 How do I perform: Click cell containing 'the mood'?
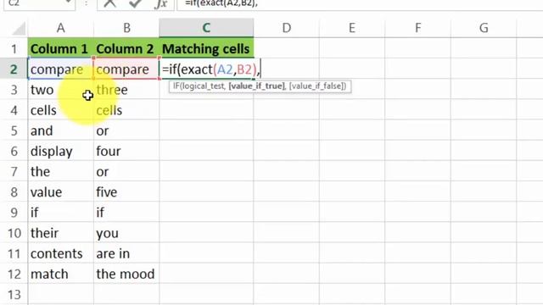click(126, 274)
